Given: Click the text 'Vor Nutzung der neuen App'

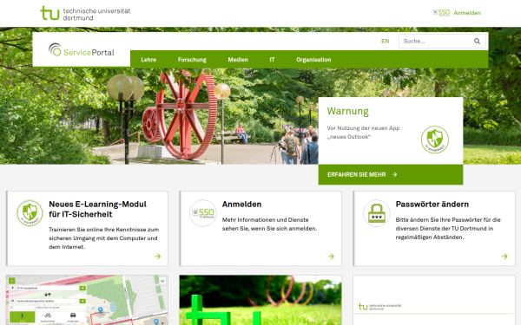Looking at the screenshot, I should coord(363,128).
